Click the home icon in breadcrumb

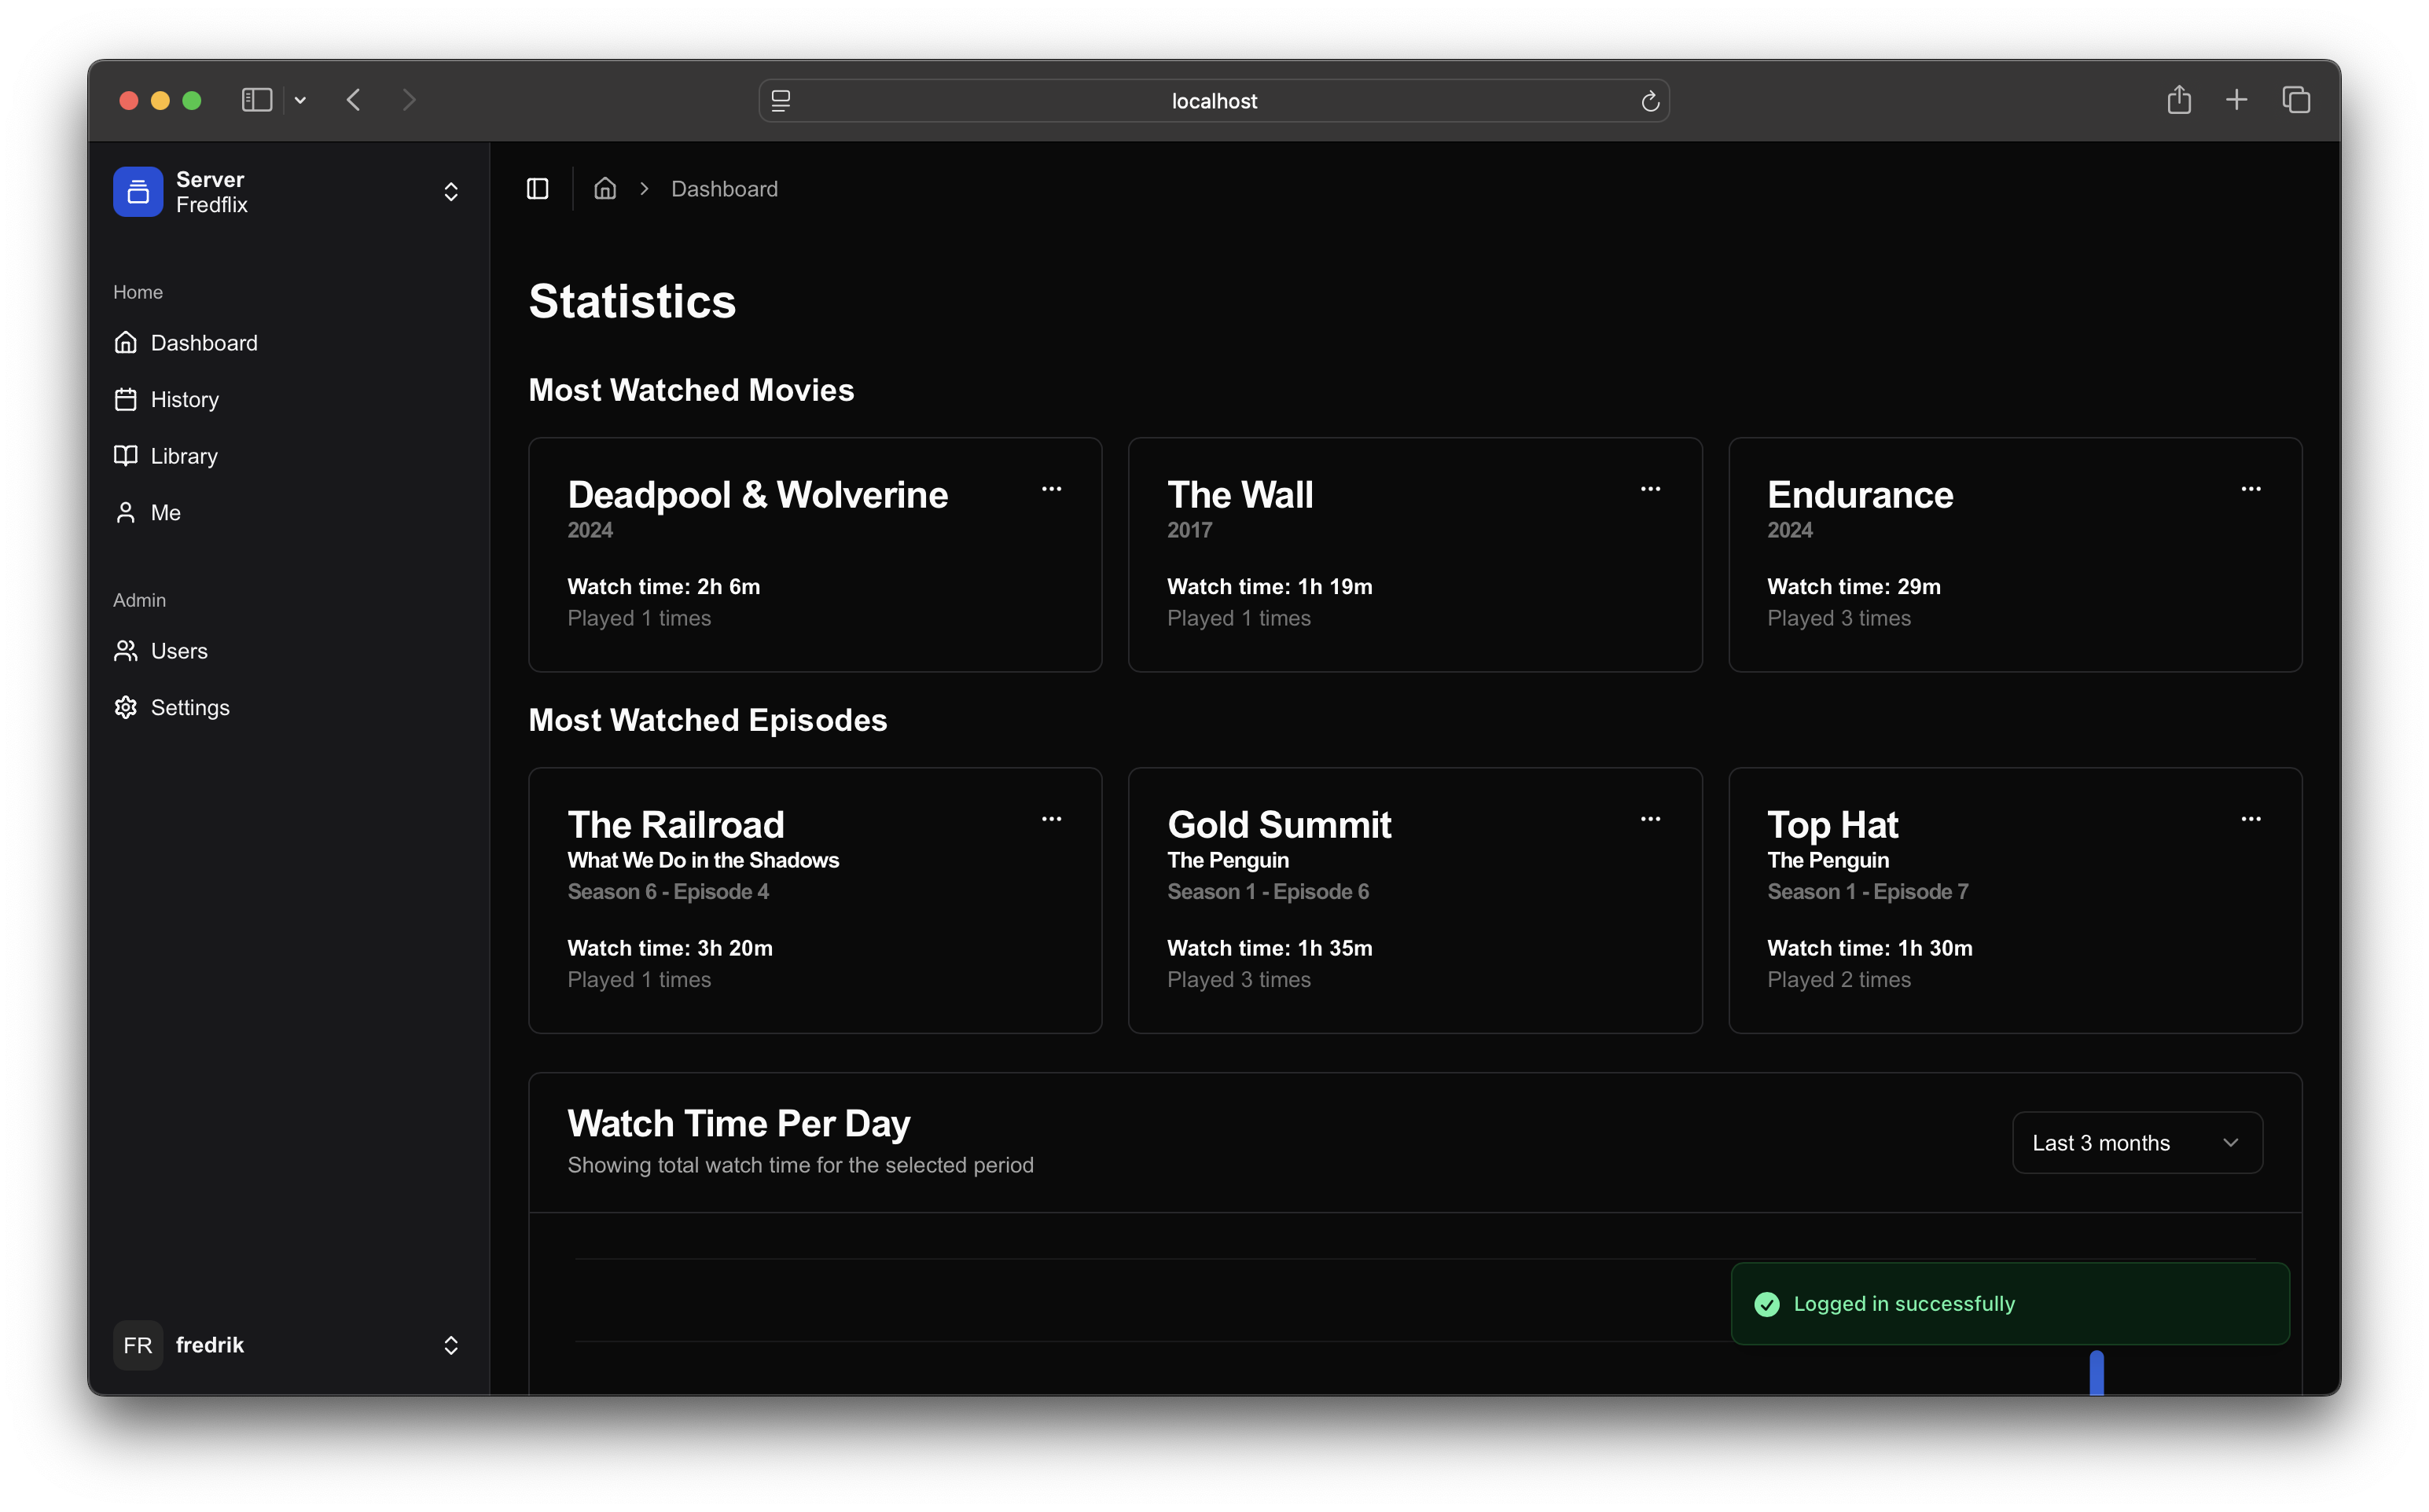(605, 189)
